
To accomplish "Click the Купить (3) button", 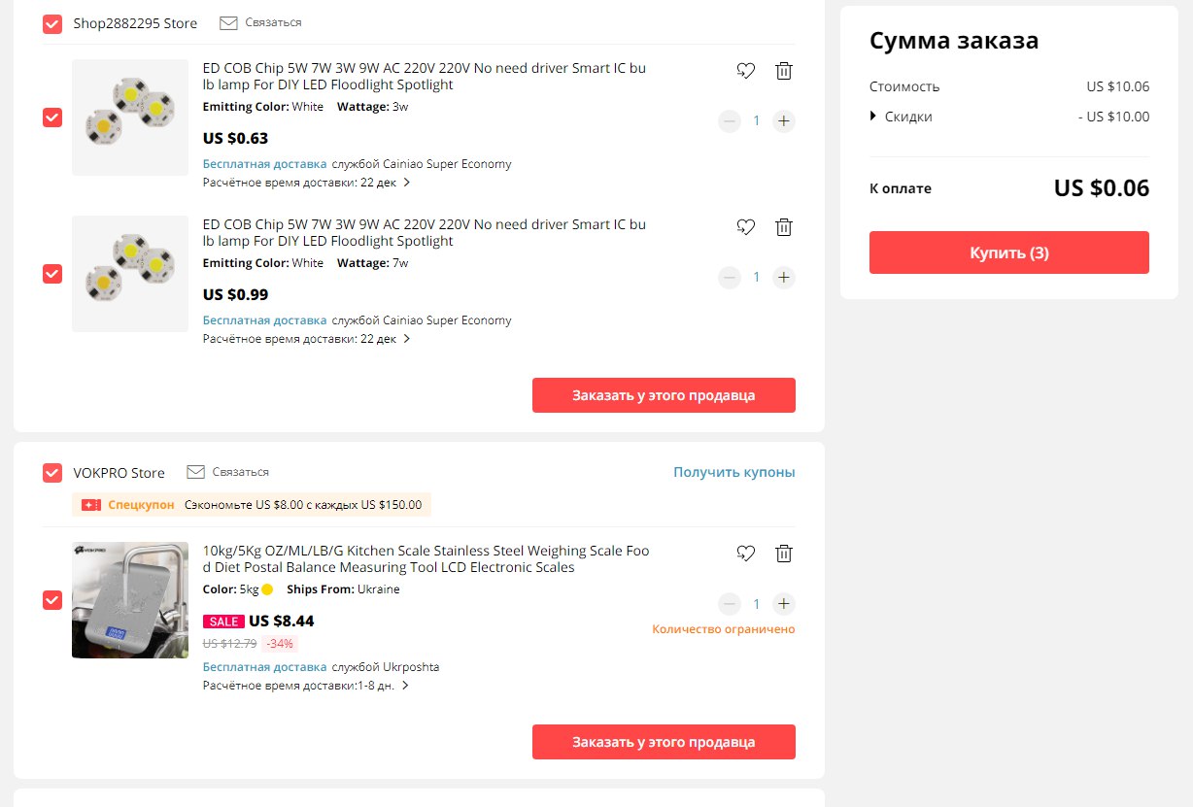I will tap(1009, 252).
